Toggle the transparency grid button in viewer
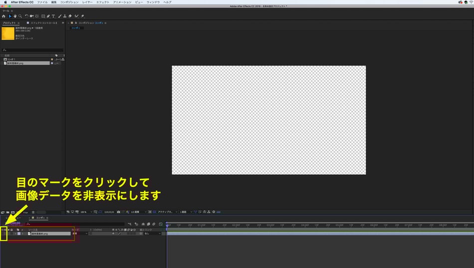Screen dimensions: 474x268 pos(155,212)
